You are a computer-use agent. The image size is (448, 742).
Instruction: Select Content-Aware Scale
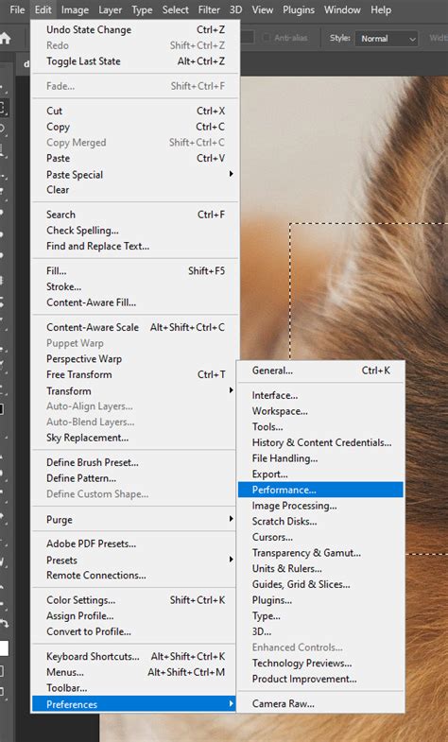[135, 327]
